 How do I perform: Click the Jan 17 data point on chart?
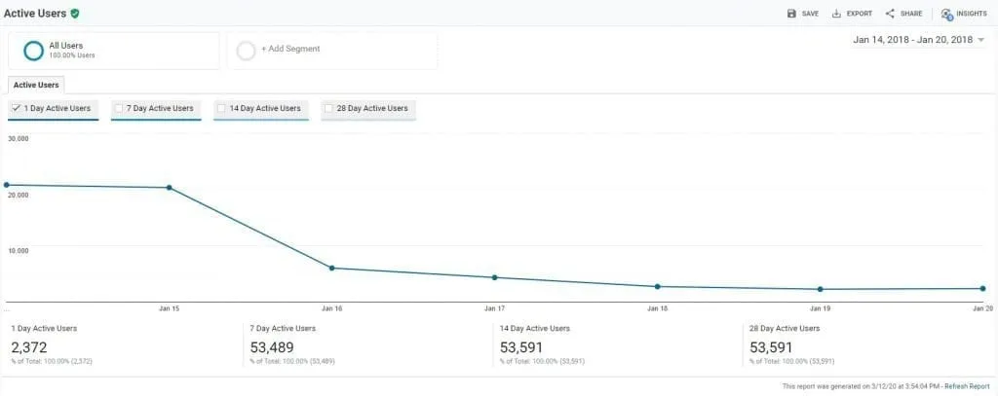[x=494, y=277]
